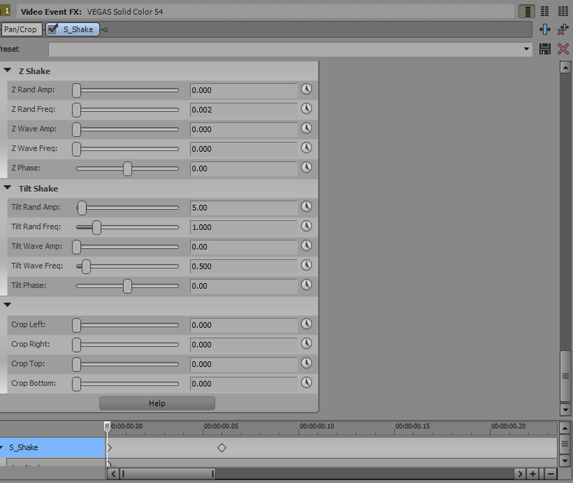
Task: Click the Remove Selected Plug-In icon
Action: pyautogui.click(x=563, y=29)
